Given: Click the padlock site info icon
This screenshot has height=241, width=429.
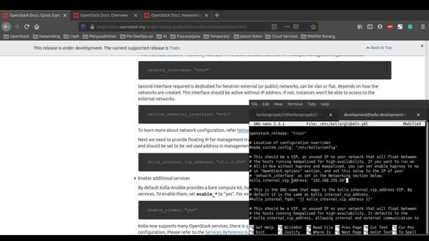Looking at the screenshot, I should pos(93,27).
